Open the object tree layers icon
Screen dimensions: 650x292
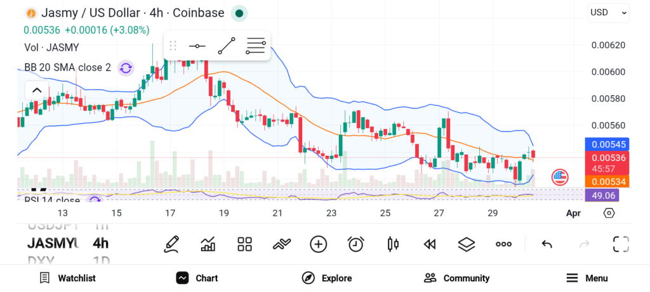[467, 244]
